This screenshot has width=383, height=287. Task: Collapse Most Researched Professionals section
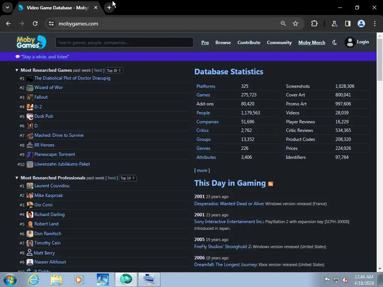[17, 178]
